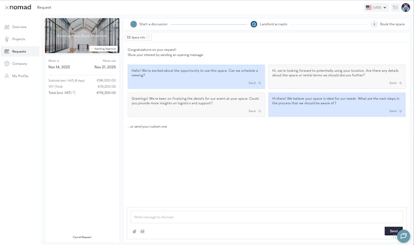This screenshot has height=245, width=414.
Task: Send the 'schedule a viewing' preset message
Action: coord(254,83)
